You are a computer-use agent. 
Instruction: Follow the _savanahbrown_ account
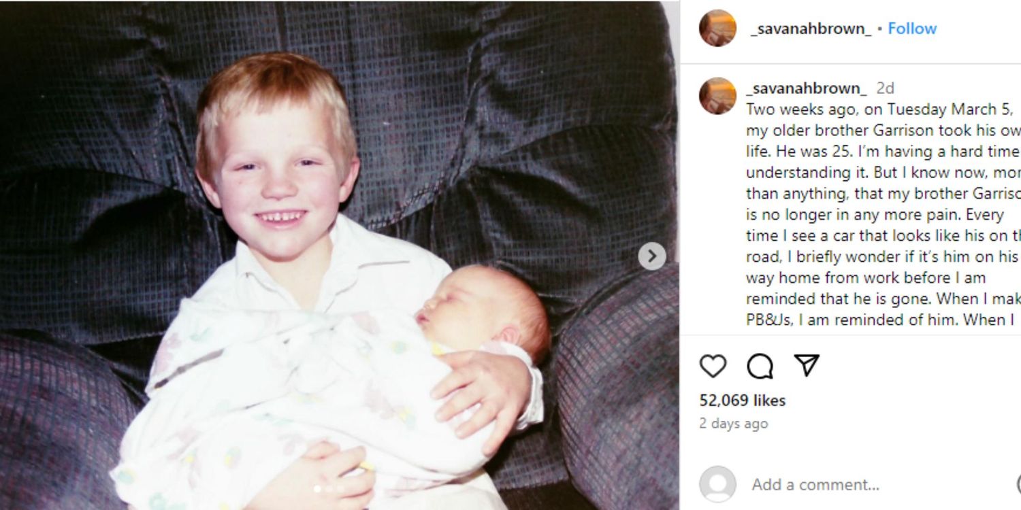tap(912, 29)
